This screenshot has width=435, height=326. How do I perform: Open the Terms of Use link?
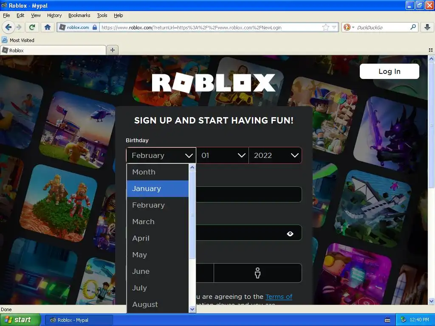[279, 297]
